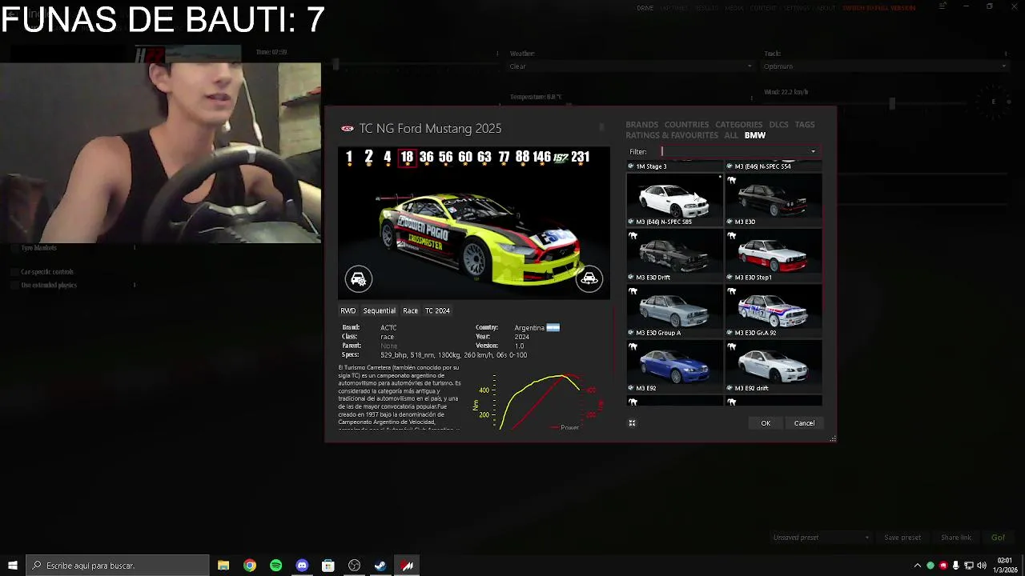This screenshot has width=1025, height=576.
Task: Select skin number 1
Action: point(349,157)
